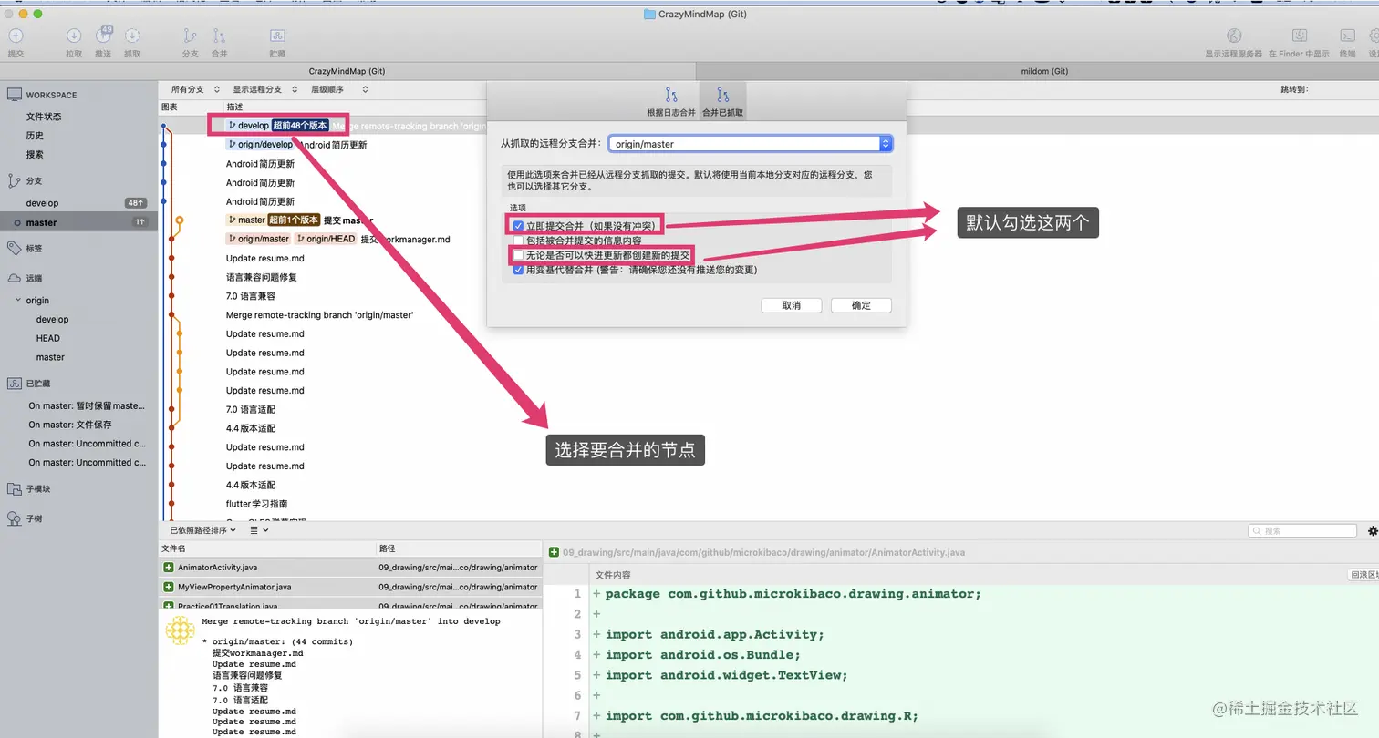The height and width of the screenshot is (738, 1379).
Task: Focus the 搜索 file search field
Action: pyautogui.click(x=1302, y=530)
